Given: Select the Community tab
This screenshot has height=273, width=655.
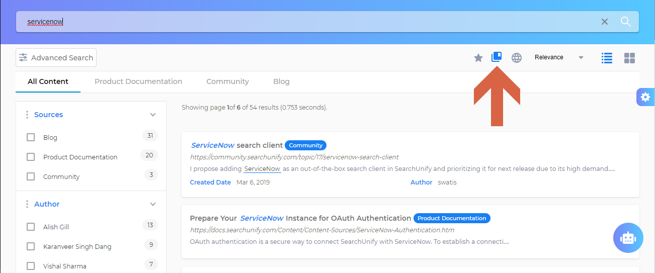Looking at the screenshot, I should 227,81.
